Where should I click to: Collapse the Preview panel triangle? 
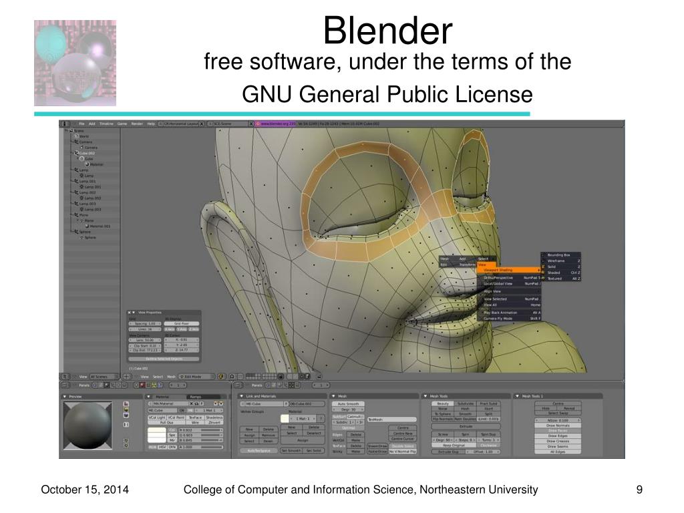[x=65, y=397]
